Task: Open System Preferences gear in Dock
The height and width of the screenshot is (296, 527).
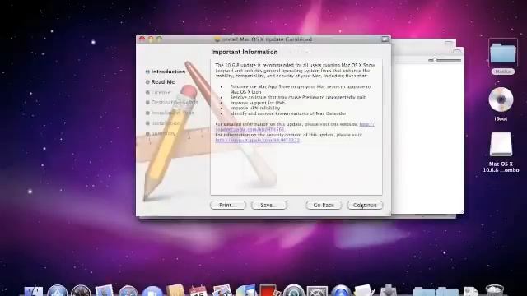Action: click(x=316, y=291)
